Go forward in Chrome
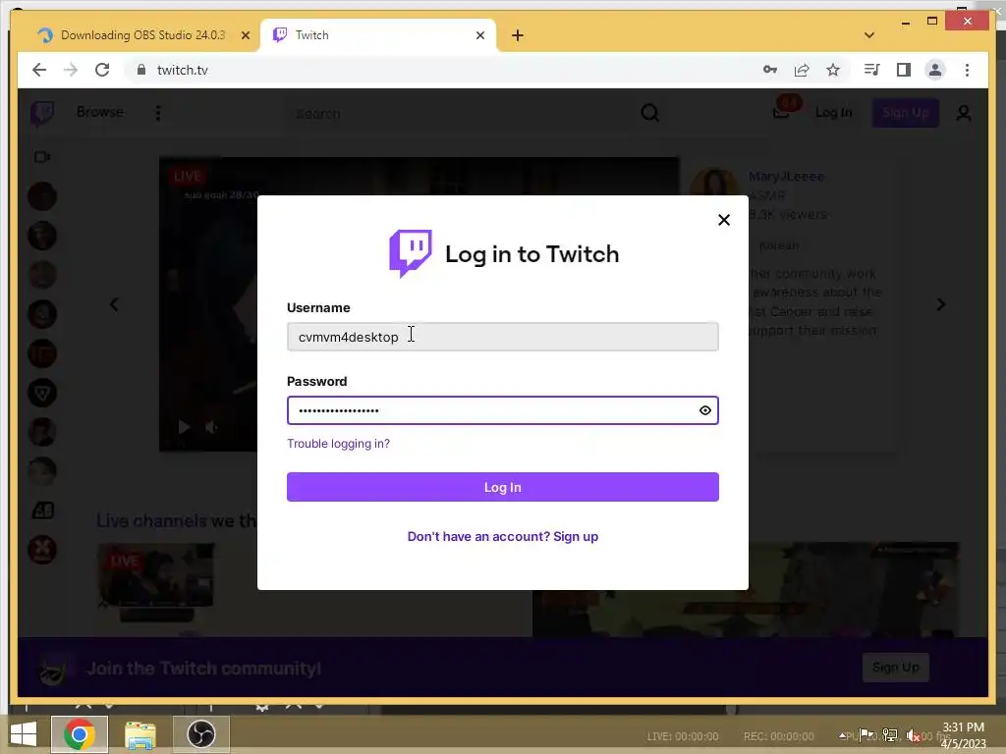 (71, 70)
